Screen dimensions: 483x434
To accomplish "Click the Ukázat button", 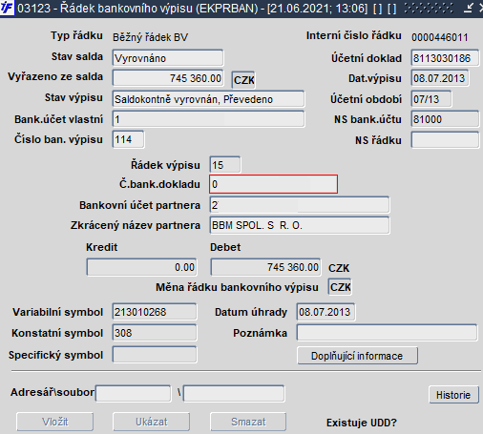I will point(152,422).
